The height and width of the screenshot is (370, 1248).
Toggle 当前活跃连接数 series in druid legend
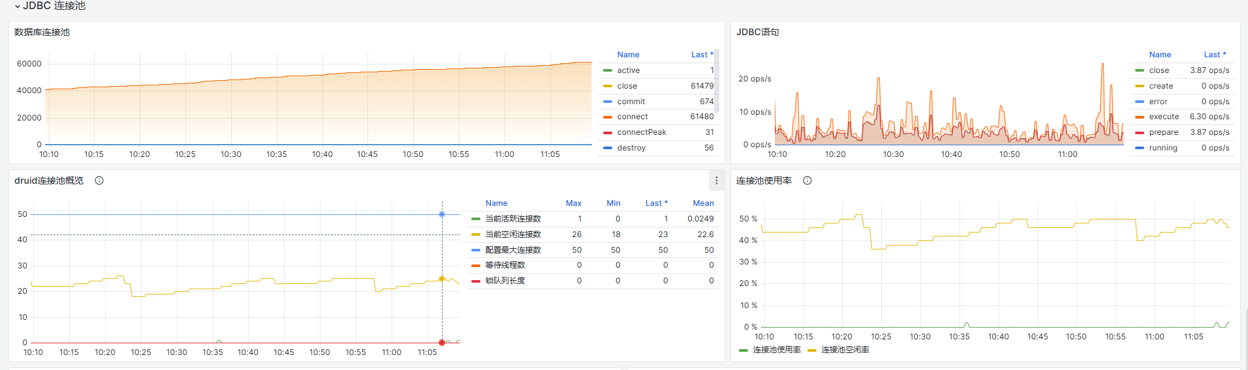click(513, 219)
